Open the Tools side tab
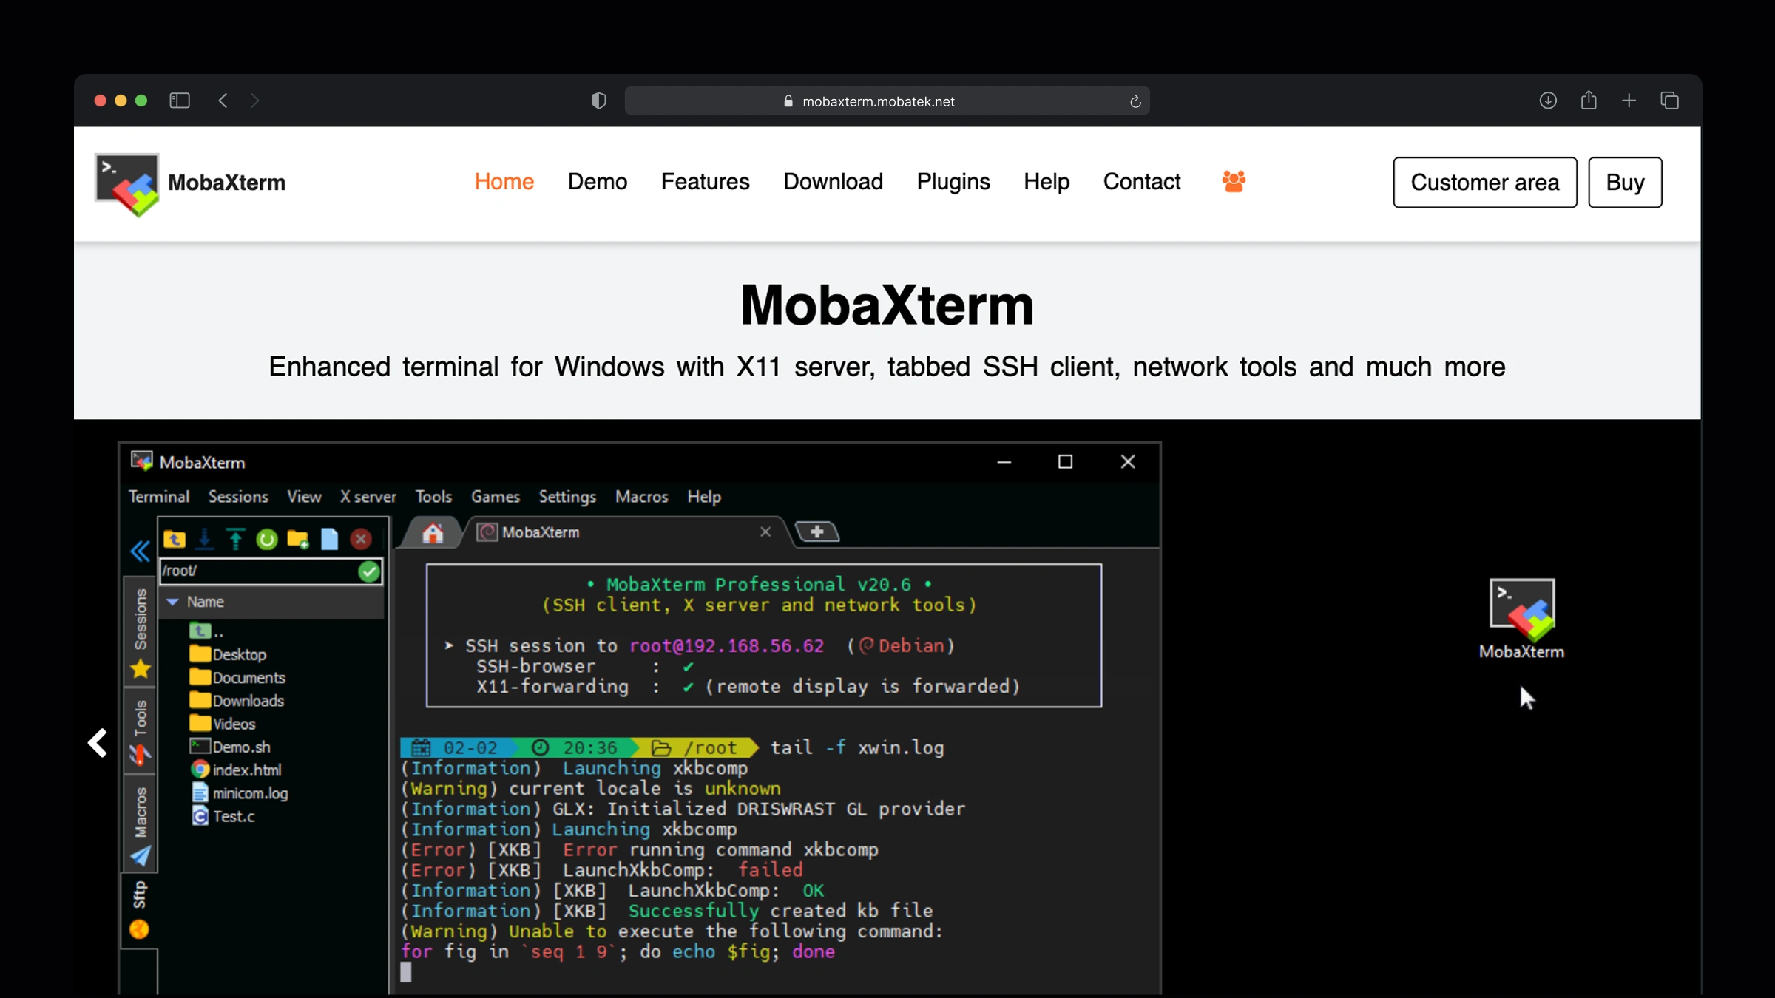 [x=141, y=731]
